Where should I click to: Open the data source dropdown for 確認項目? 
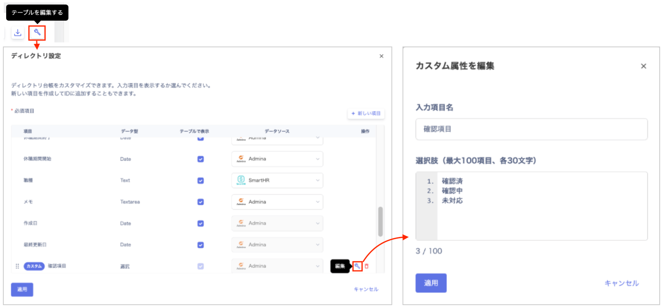277,266
